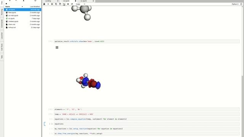Close the oc.ipynb tab
The height and width of the screenshot is (137, 244).
[x=93, y=1]
